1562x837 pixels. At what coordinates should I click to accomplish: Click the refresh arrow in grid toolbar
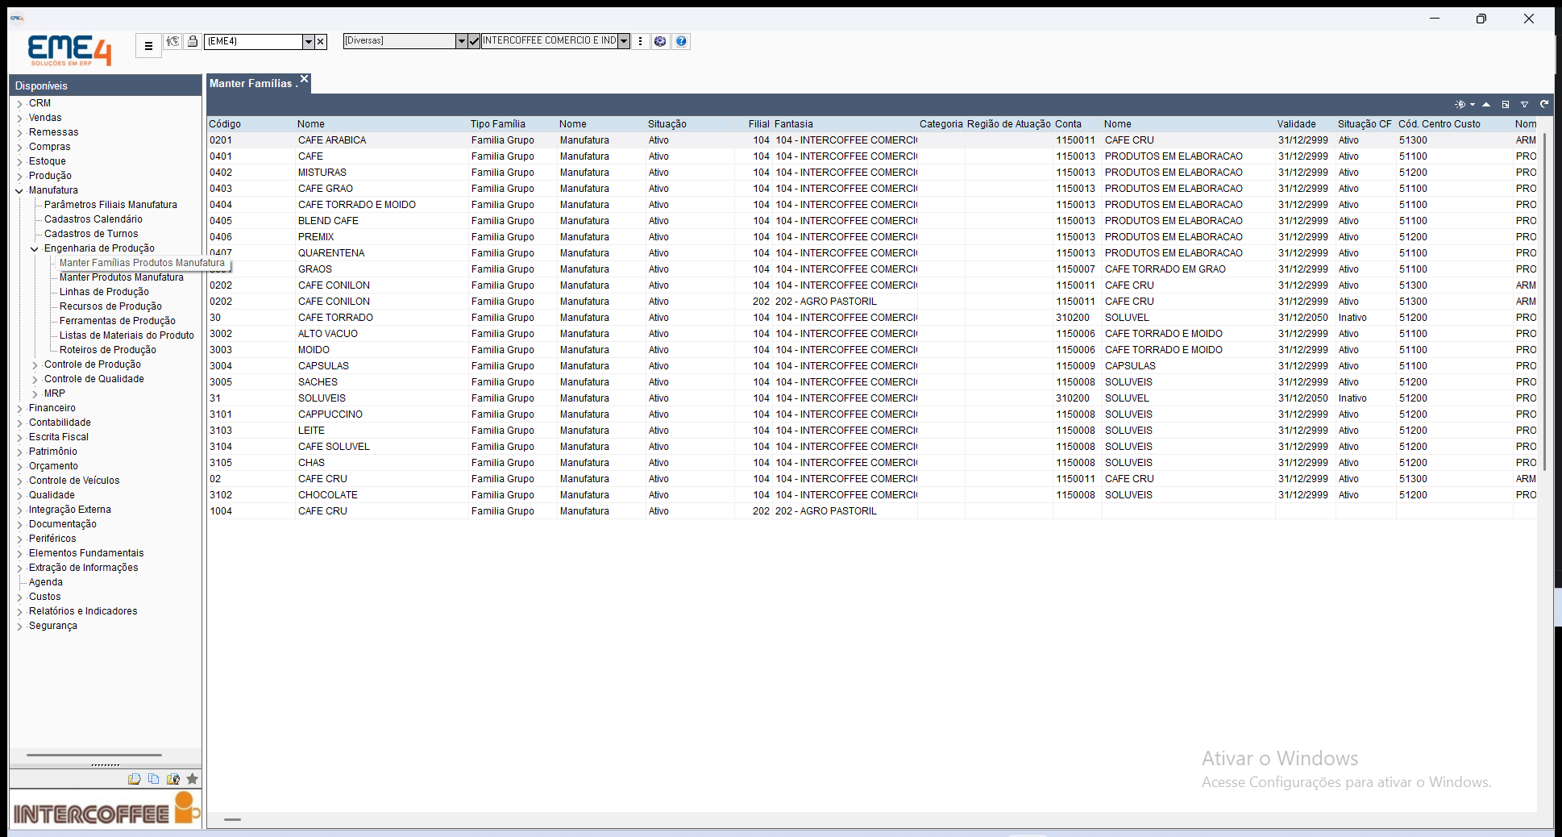pos(1544,104)
